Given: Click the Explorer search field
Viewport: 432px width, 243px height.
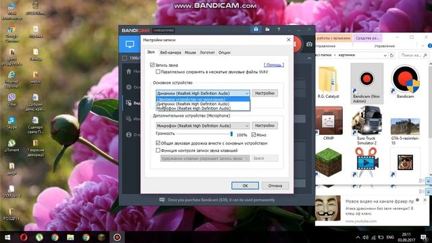Looking at the screenshot, I should (x=414, y=55).
